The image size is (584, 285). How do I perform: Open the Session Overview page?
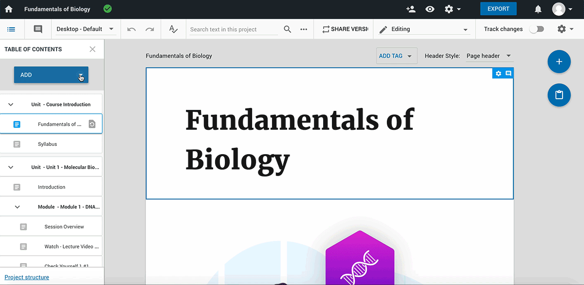pos(51,227)
